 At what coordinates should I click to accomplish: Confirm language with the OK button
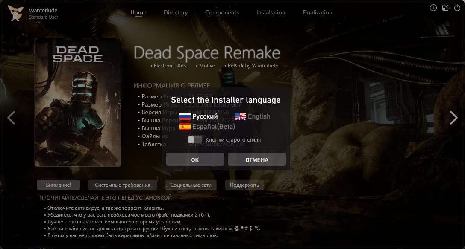pos(195,160)
